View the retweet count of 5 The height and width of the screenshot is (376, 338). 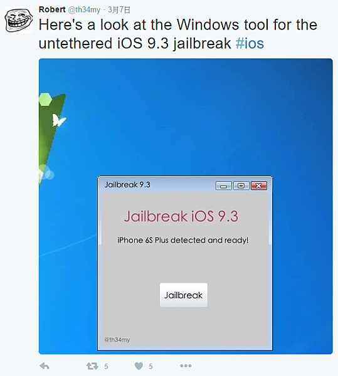106,366
